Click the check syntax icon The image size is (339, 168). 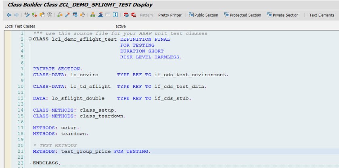pyautogui.click(x=60, y=15)
